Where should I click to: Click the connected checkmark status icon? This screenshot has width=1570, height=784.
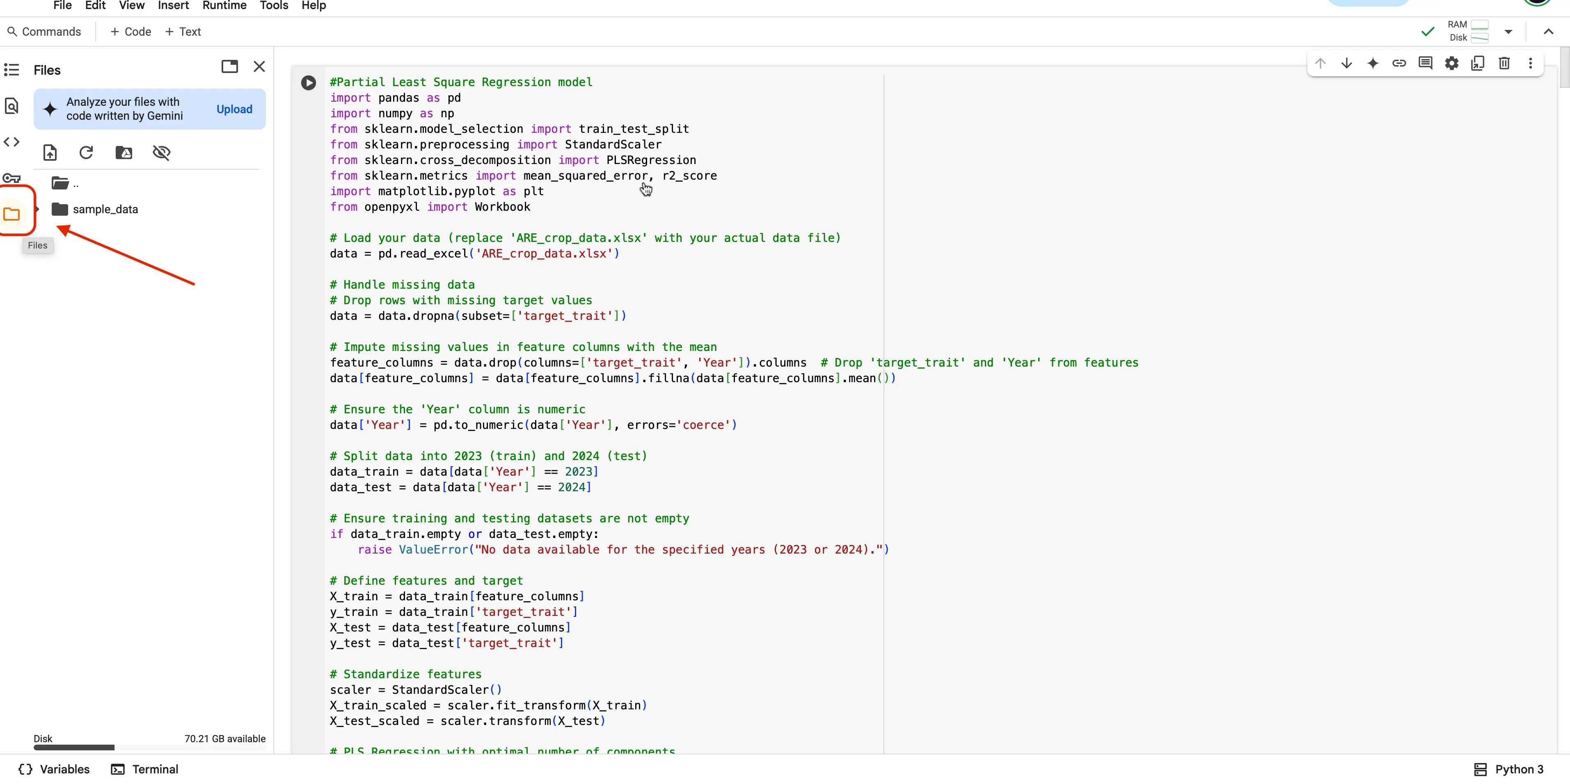click(1427, 32)
